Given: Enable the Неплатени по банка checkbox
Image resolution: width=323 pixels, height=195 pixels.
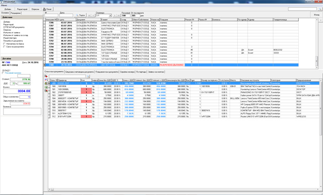Looking at the screenshot, I should point(4,44).
